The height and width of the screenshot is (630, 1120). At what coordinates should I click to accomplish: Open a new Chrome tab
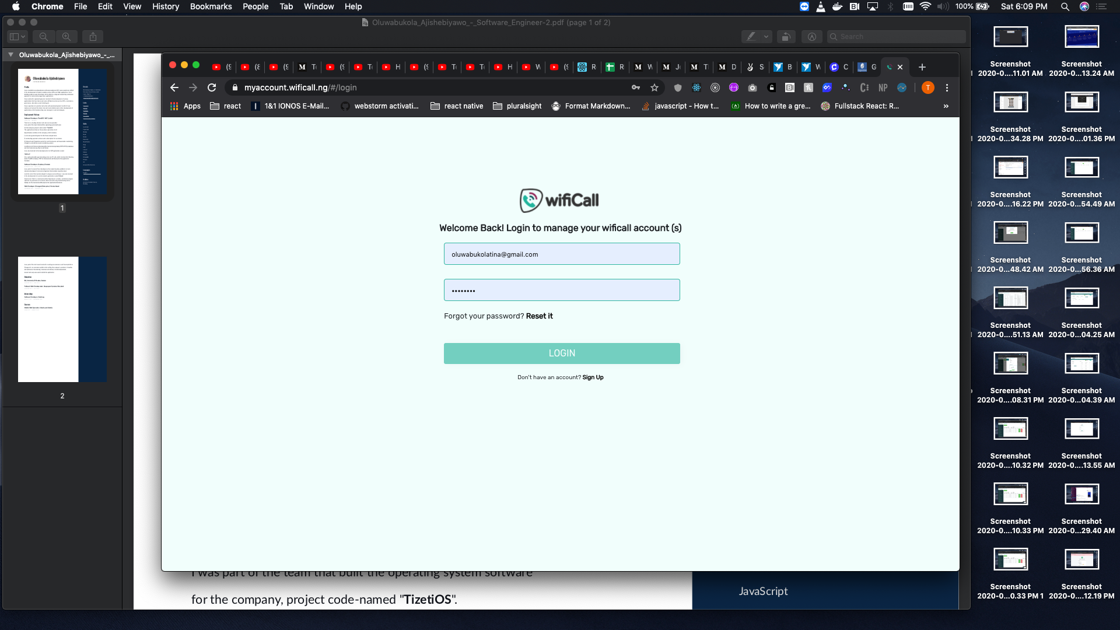[x=922, y=67]
